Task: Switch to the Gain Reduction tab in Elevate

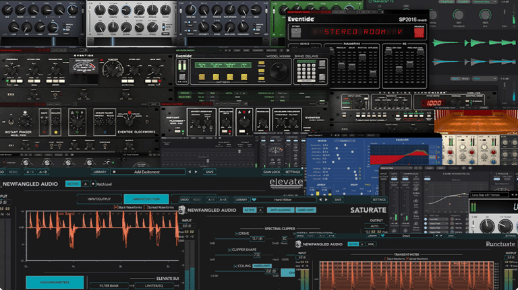Action: tap(146, 199)
